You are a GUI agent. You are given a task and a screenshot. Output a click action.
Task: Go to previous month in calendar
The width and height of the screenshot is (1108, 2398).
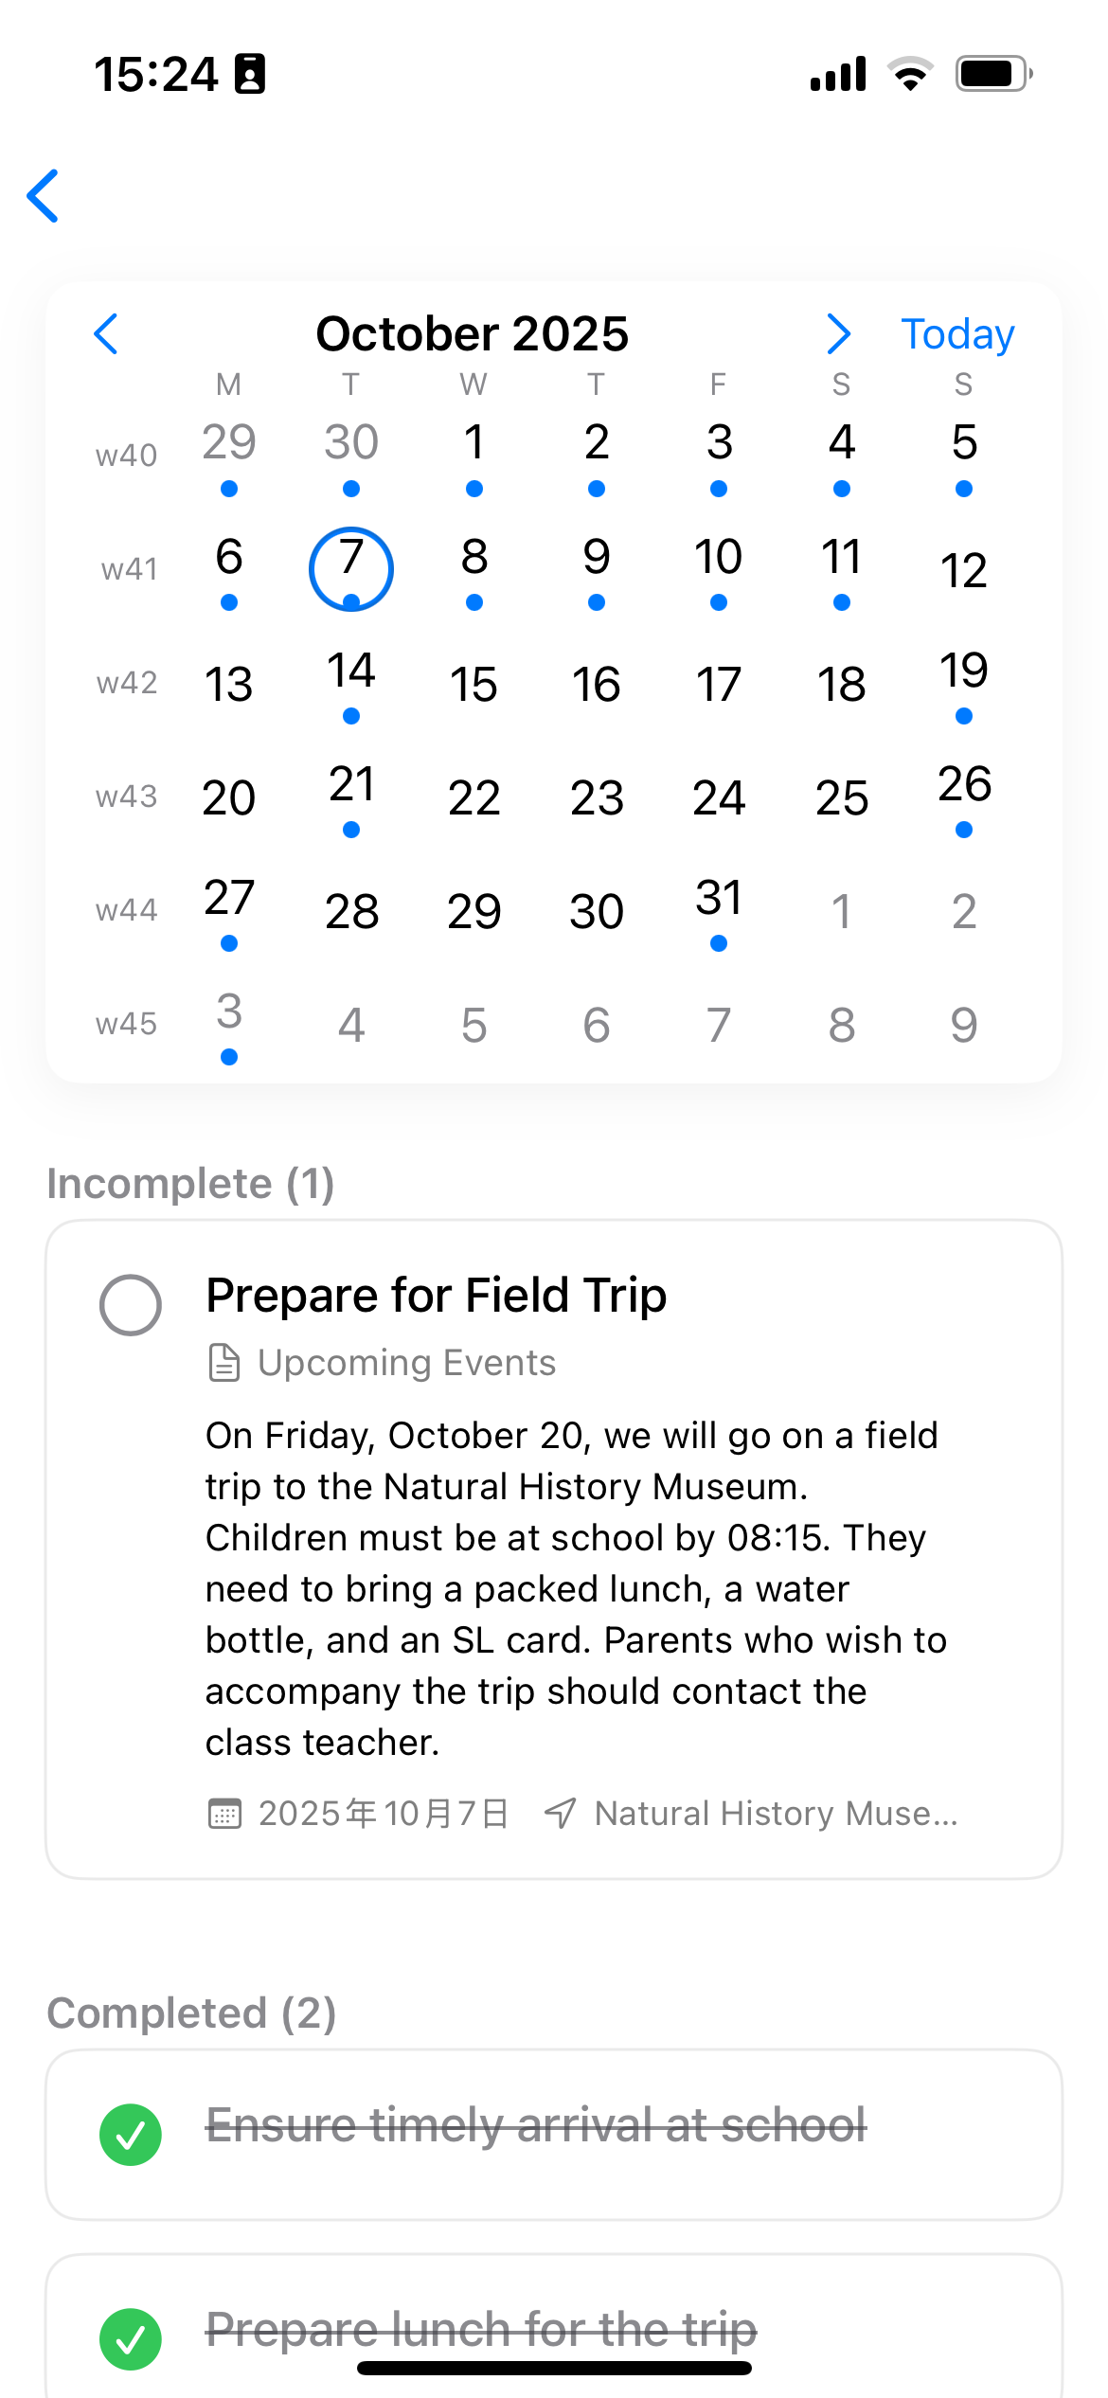click(106, 334)
